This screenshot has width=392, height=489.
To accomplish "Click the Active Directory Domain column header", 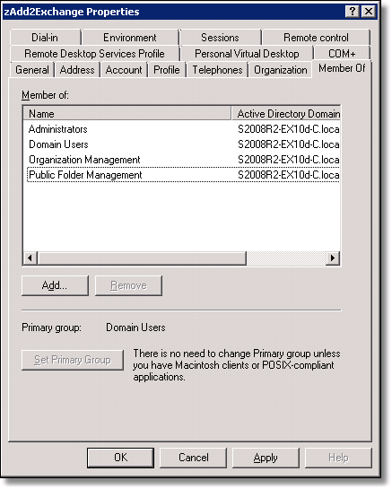I will [x=285, y=114].
